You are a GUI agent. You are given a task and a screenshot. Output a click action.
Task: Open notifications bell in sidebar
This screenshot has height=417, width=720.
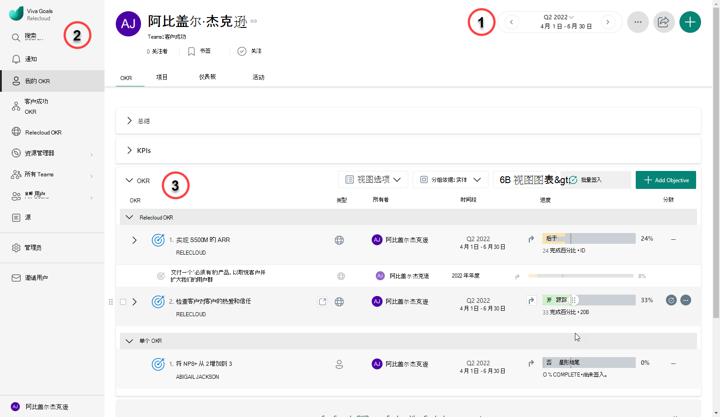click(x=16, y=59)
